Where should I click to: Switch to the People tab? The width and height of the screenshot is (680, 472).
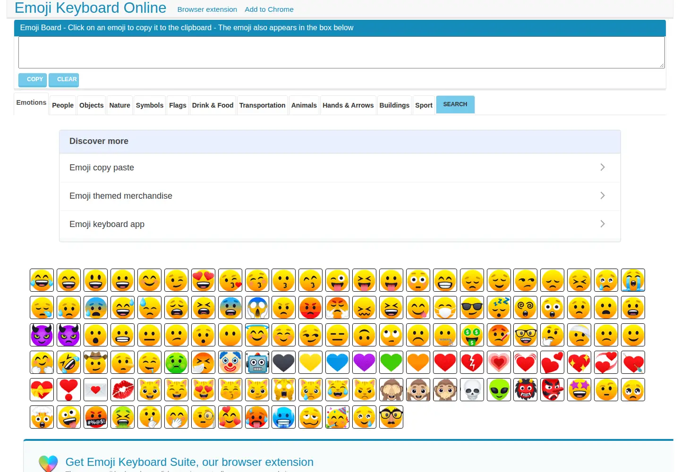coord(63,105)
